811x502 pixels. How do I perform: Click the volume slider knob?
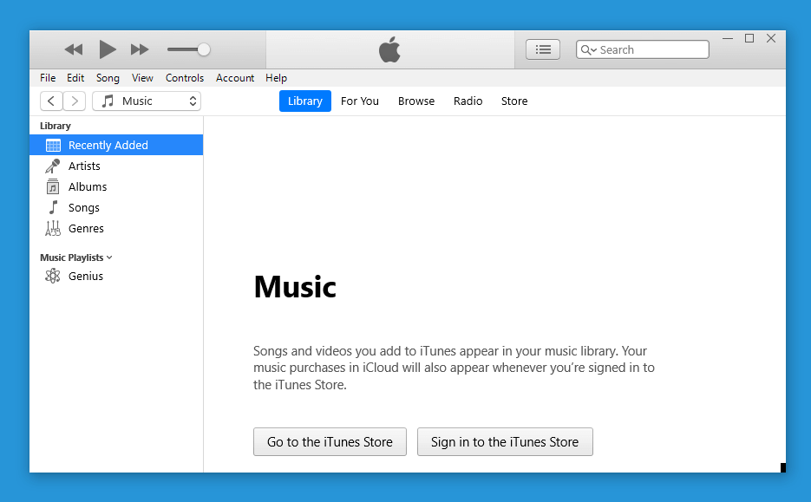[x=204, y=49]
